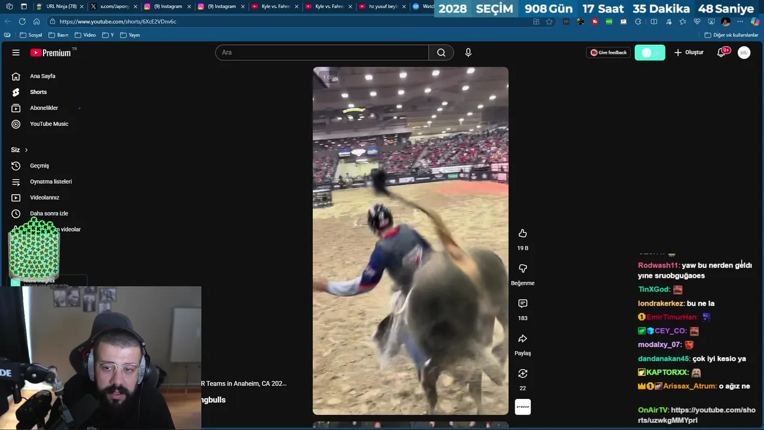The height and width of the screenshot is (430, 764).
Task: Open Ana Sayfa in the sidebar
Action: pyautogui.click(x=42, y=76)
